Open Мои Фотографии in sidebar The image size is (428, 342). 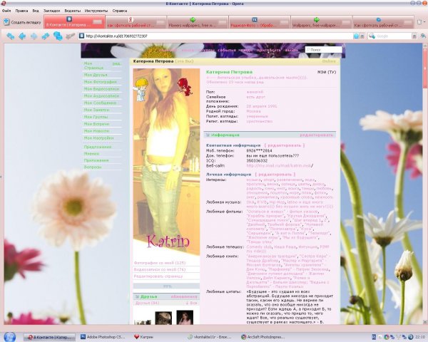pyautogui.click(x=100, y=82)
